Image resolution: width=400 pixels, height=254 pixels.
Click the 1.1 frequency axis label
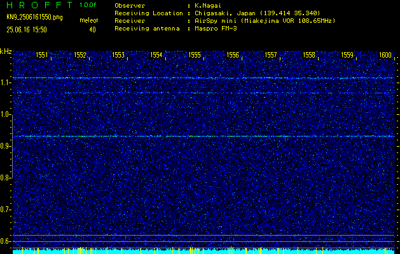pos(6,83)
